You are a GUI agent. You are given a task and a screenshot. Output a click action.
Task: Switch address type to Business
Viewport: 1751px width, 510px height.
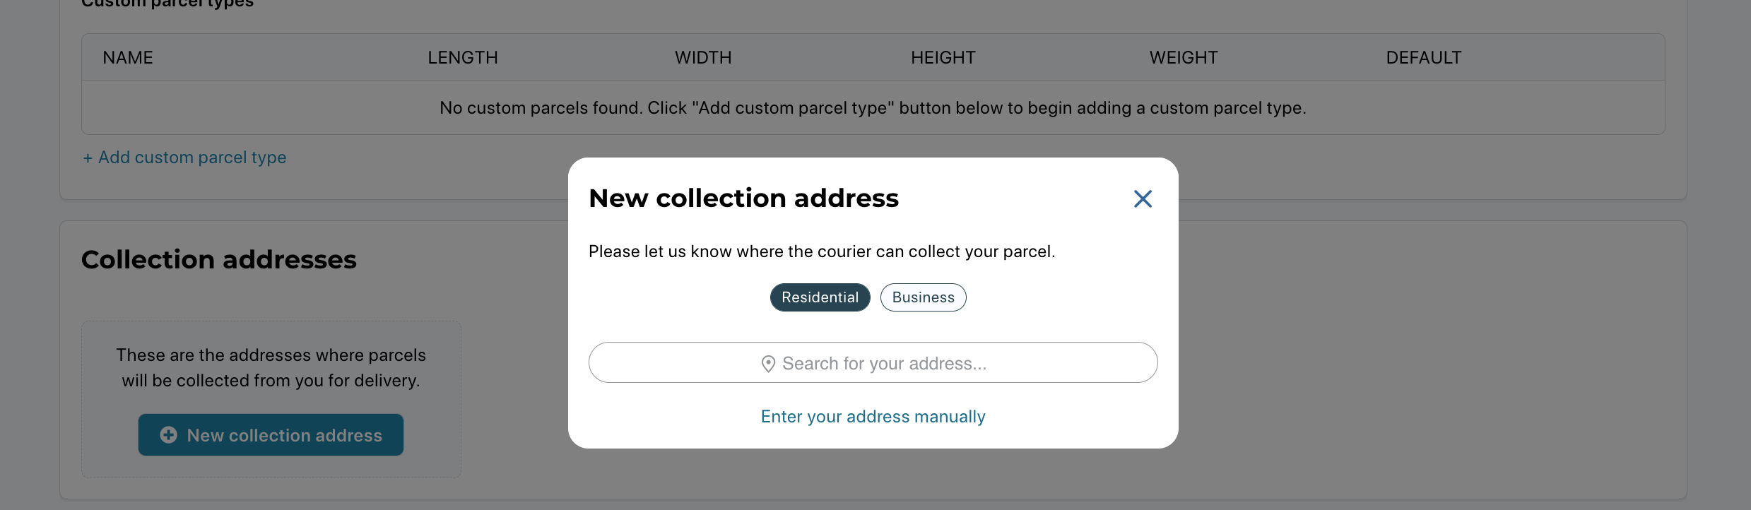pos(923,297)
